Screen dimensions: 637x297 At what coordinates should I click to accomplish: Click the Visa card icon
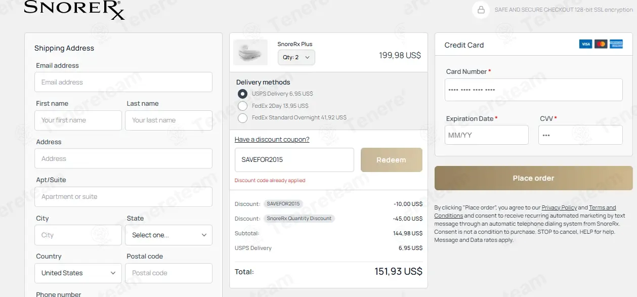pos(585,44)
